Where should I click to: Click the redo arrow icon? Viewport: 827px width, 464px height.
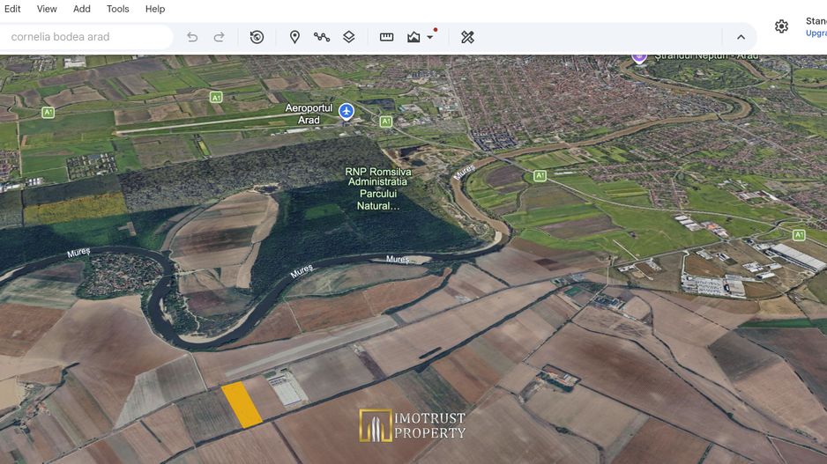point(219,37)
